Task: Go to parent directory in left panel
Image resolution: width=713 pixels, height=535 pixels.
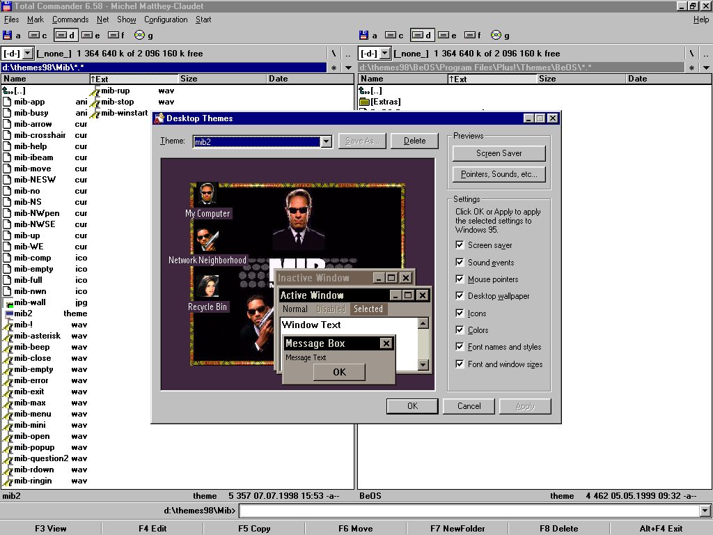Action: point(8,91)
